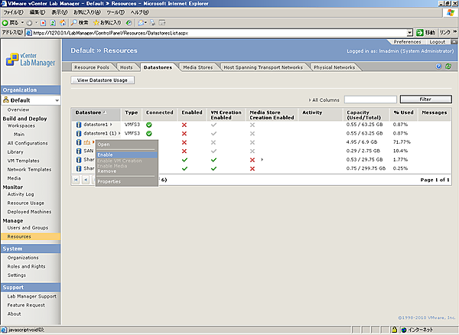Click the SAN datastore icon
Viewport: 459px width, 335px height.
point(78,151)
